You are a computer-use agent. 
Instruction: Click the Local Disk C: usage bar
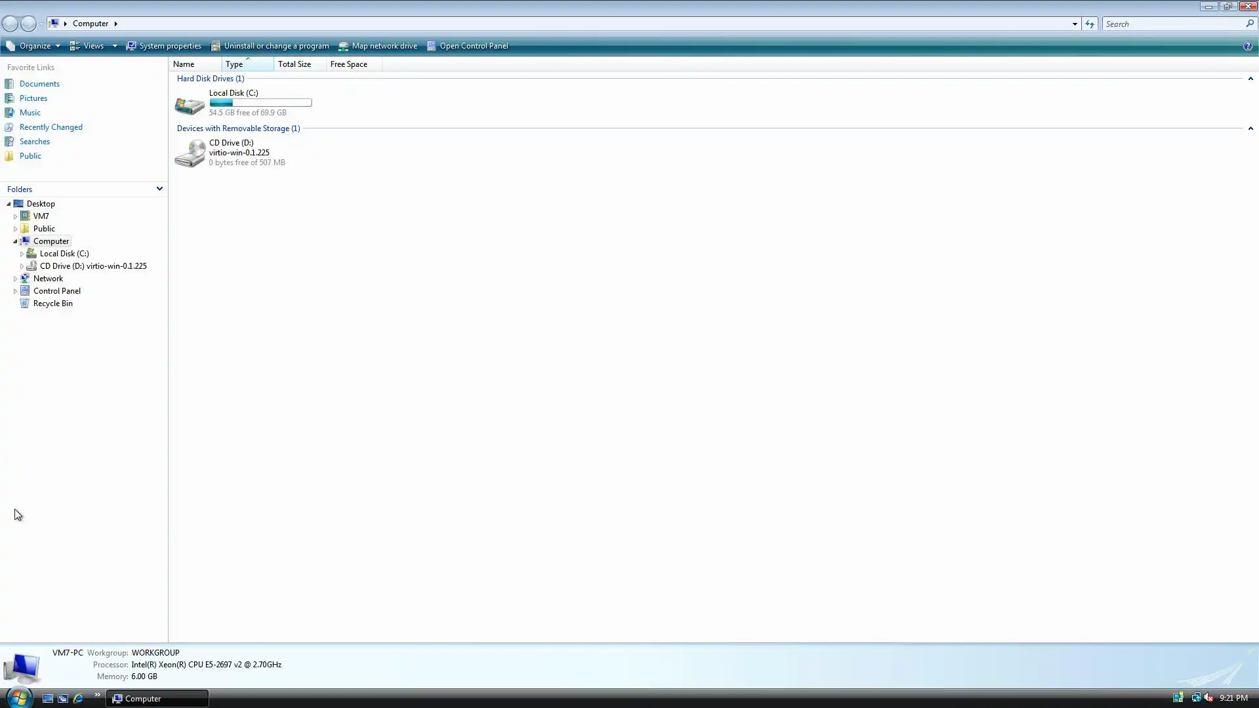260,103
